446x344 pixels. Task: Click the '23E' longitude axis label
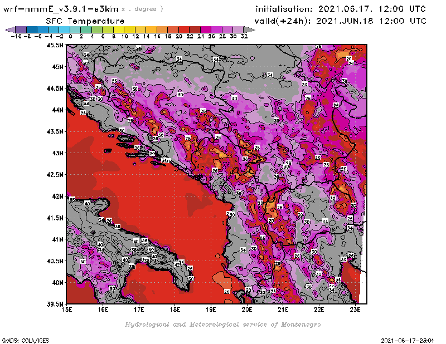pos(355,309)
